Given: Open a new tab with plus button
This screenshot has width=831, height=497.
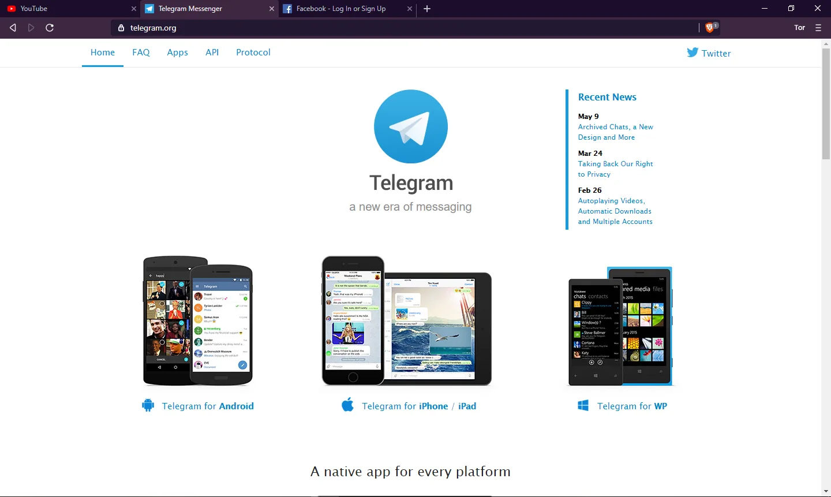Looking at the screenshot, I should [x=427, y=9].
